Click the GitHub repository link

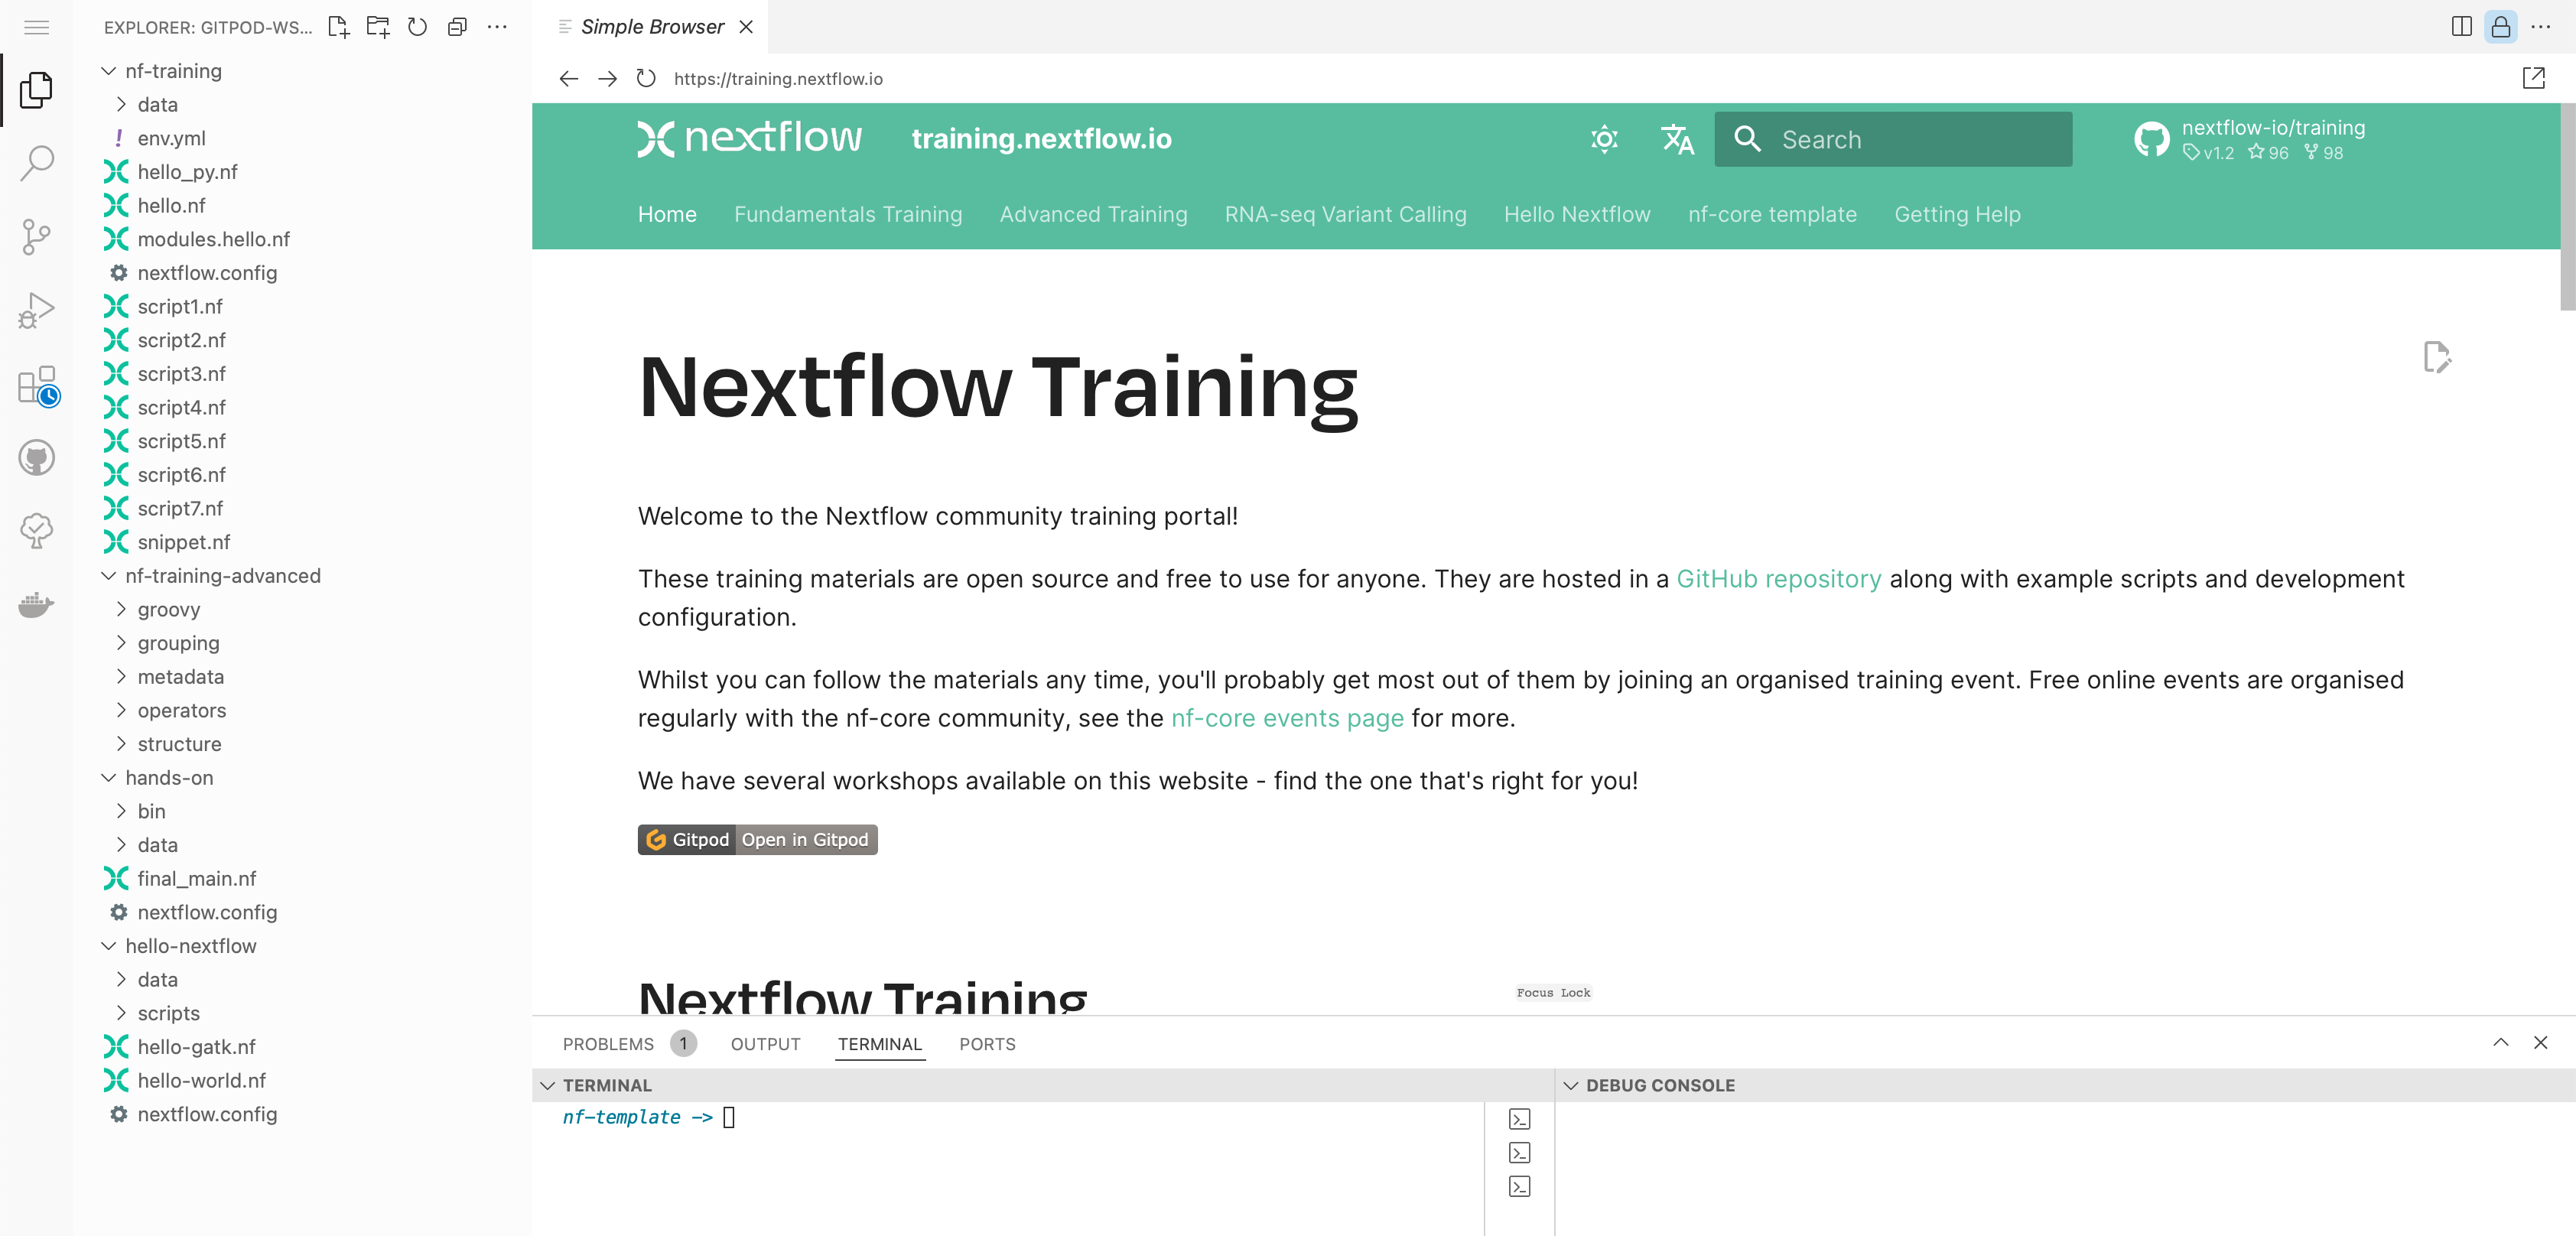(x=1779, y=578)
